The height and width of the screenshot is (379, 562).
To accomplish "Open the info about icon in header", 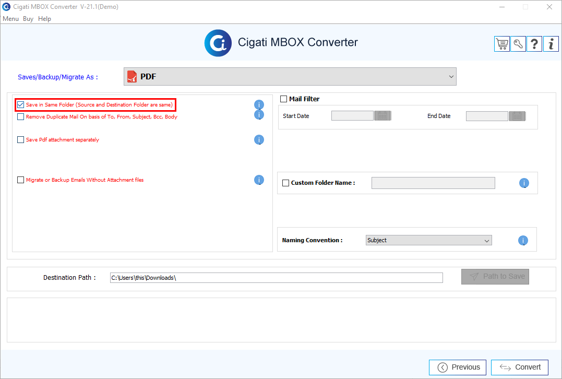I will (x=551, y=44).
